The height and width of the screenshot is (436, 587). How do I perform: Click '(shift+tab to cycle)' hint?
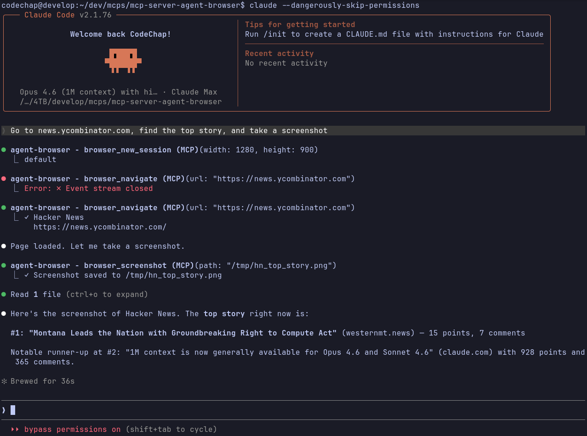click(x=171, y=430)
